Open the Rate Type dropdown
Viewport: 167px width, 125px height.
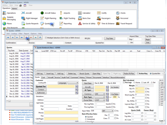(x=100, y=97)
